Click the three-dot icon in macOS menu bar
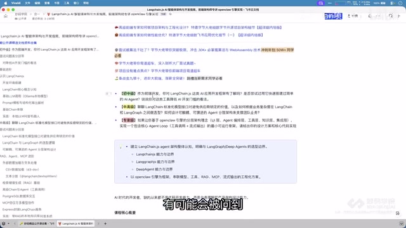 pos(330,3)
